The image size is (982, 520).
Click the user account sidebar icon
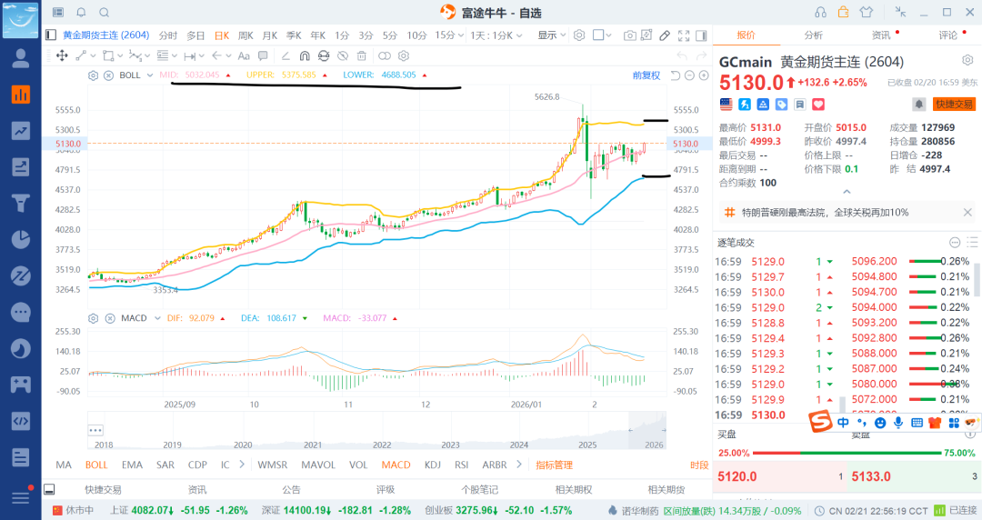[x=21, y=58]
